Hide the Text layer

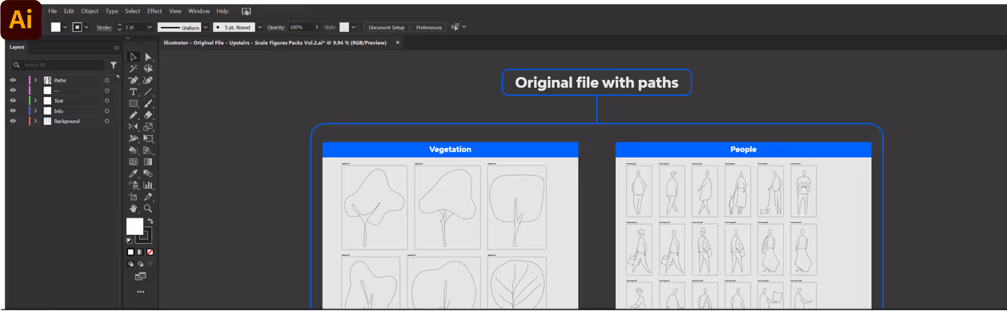coord(13,101)
